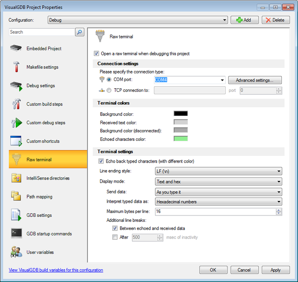Click the Search input field
298x282 pixels.
click(42, 32)
